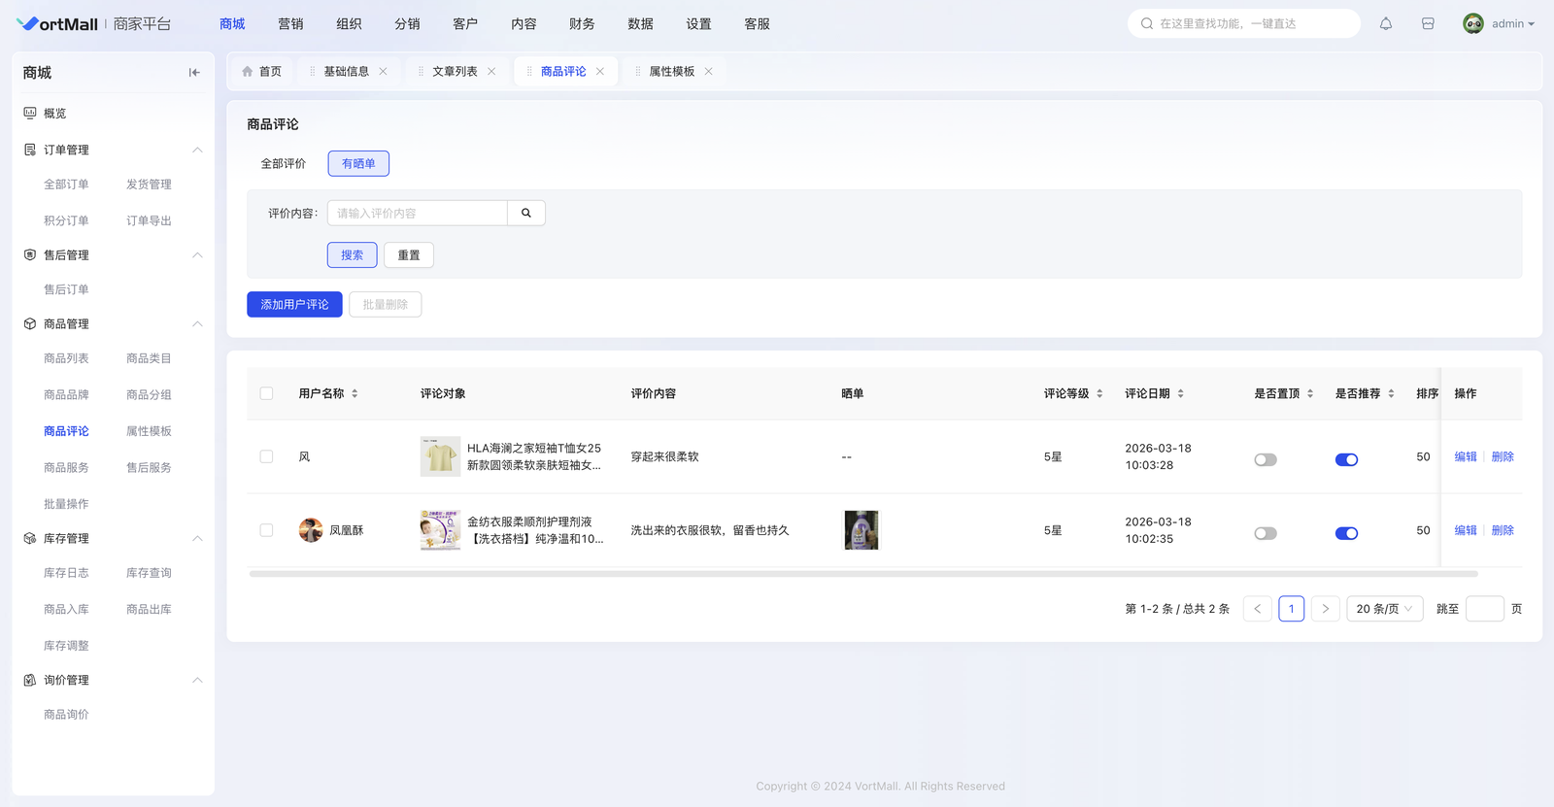The width and height of the screenshot is (1554, 807).
Task: Open the 营销 top menu
Action: [290, 24]
